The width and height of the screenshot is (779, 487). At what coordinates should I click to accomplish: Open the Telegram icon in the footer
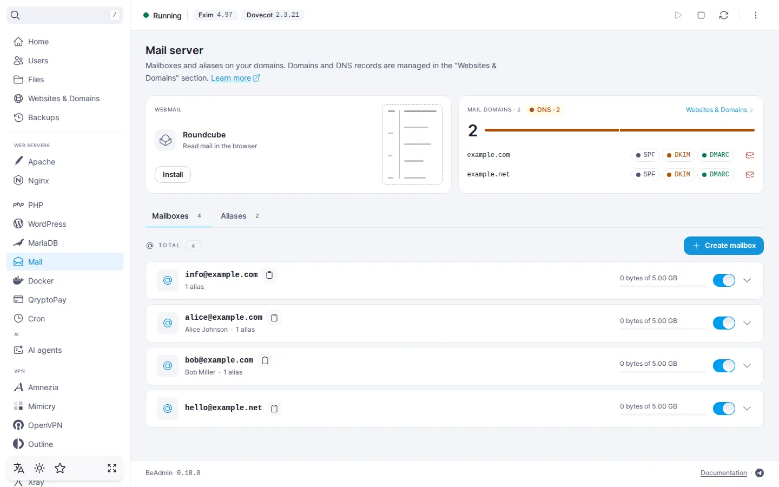pos(760,473)
